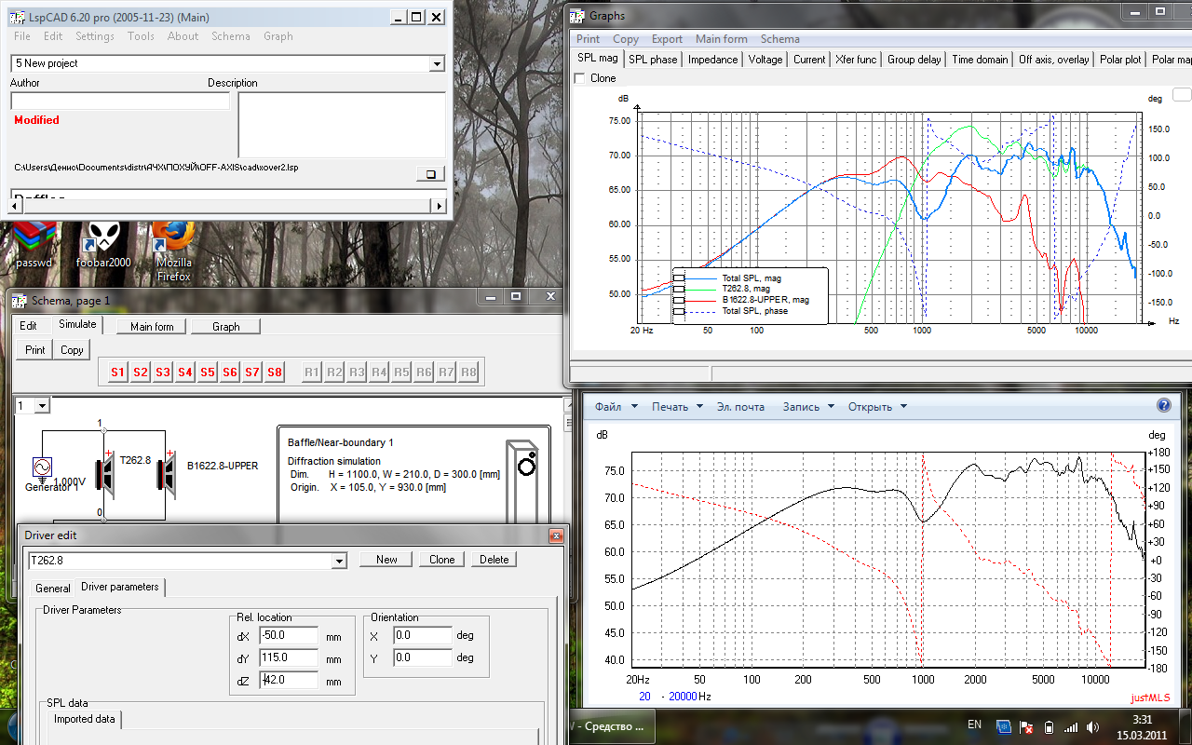Toggle T262.8, mag legend box
The width and height of the screenshot is (1192, 745).
[x=679, y=289]
